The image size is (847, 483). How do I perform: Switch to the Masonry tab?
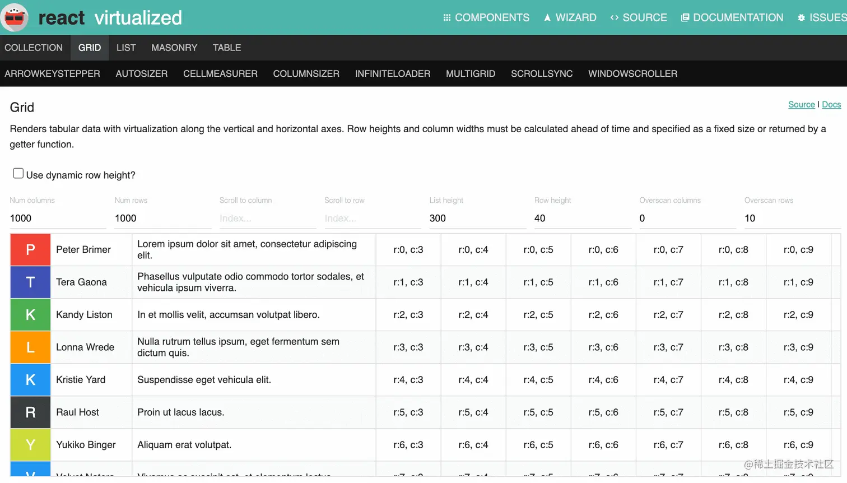(174, 48)
